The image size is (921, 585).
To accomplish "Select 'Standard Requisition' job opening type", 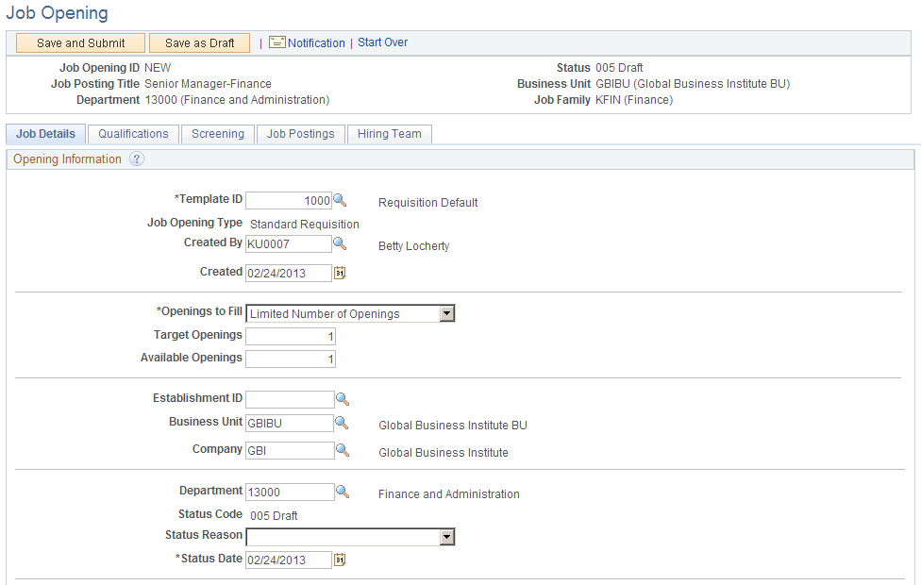I will tap(304, 225).
